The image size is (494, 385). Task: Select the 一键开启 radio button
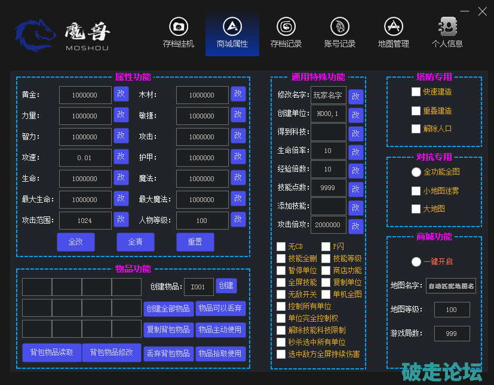pyautogui.click(x=416, y=262)
